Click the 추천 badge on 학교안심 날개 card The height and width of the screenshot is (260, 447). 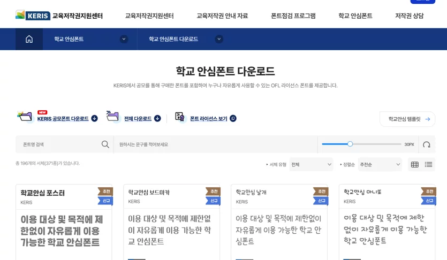pos(321,192)
